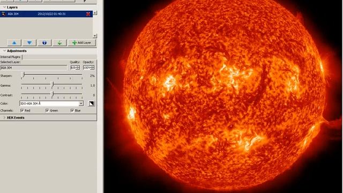Remove the AIA 304 layer with red X
The width and height of the screenshot is (343, 193).
pyautogui.click(x=88, y=14)
